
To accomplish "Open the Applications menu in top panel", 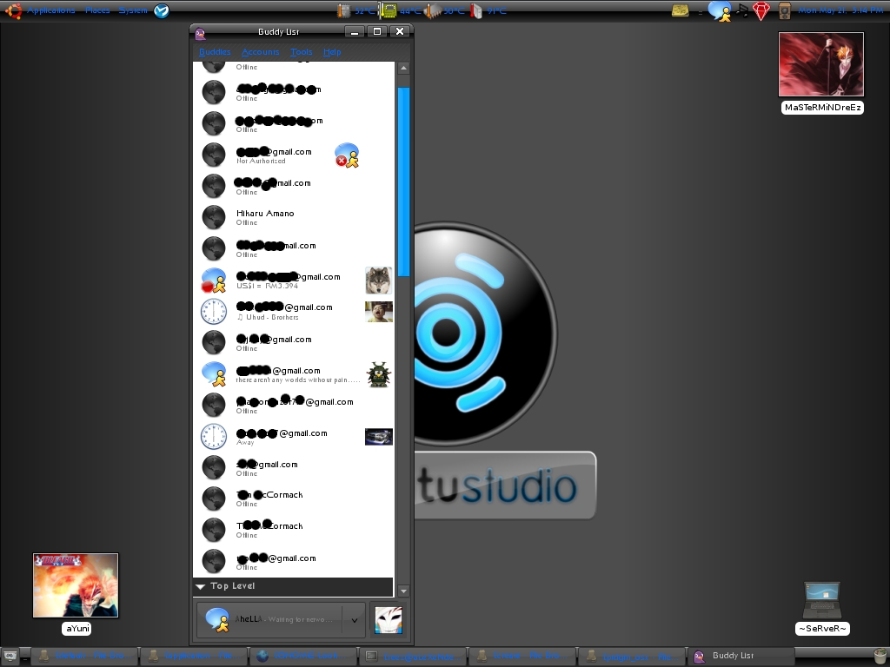I will point(51,10).
